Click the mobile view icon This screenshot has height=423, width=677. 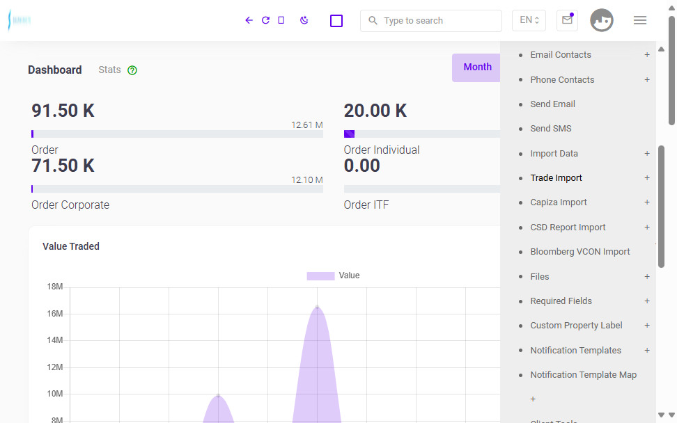281,20
